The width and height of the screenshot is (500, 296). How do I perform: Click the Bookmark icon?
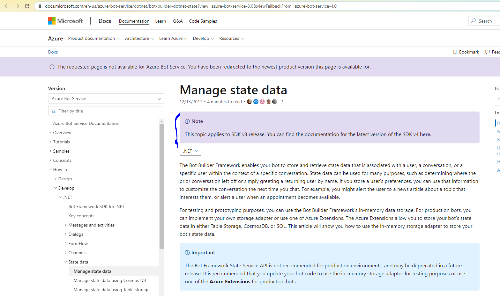pos(455,52)
